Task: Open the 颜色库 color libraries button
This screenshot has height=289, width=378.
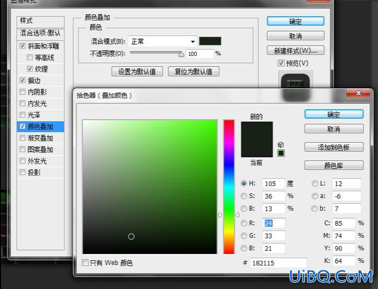Action: click(334, 165)
